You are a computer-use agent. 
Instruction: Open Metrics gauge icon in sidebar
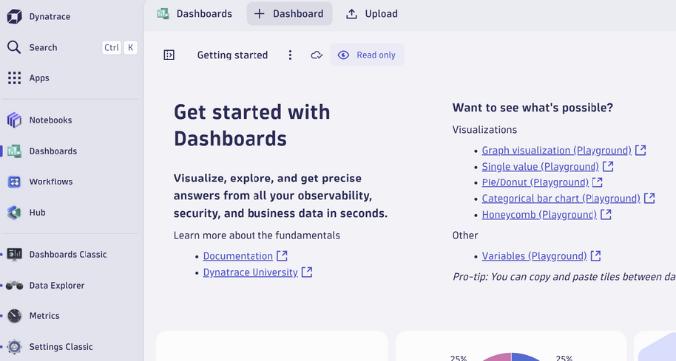(x=14, y=316)
